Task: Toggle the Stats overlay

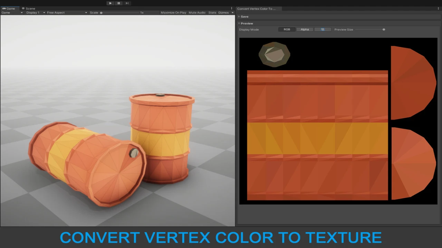Action: 212,13
